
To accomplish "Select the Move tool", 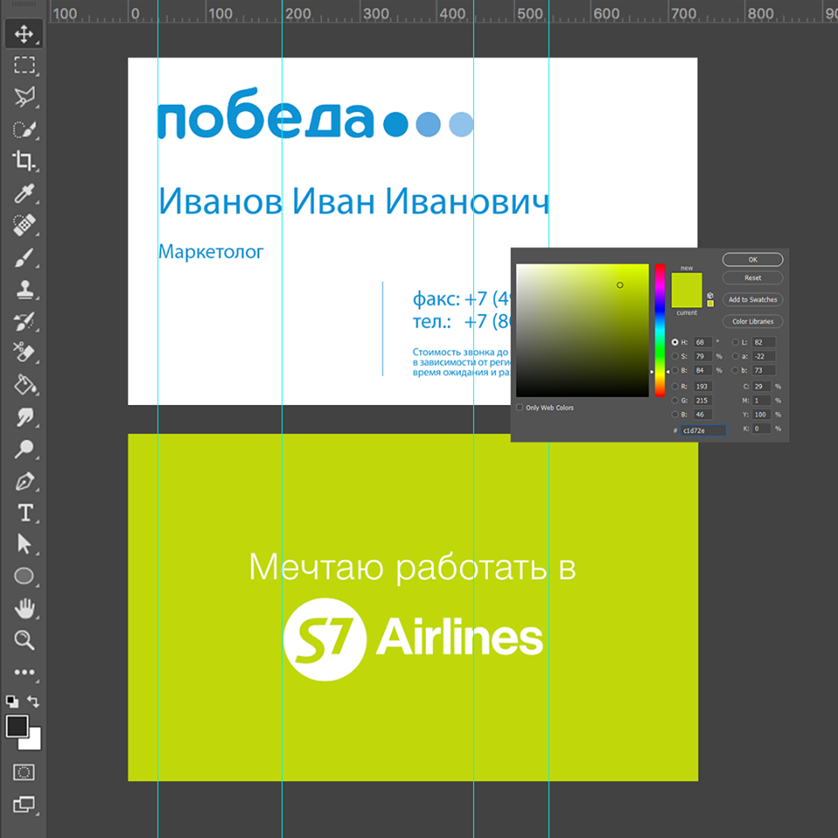I will click(x=24, y=34).
